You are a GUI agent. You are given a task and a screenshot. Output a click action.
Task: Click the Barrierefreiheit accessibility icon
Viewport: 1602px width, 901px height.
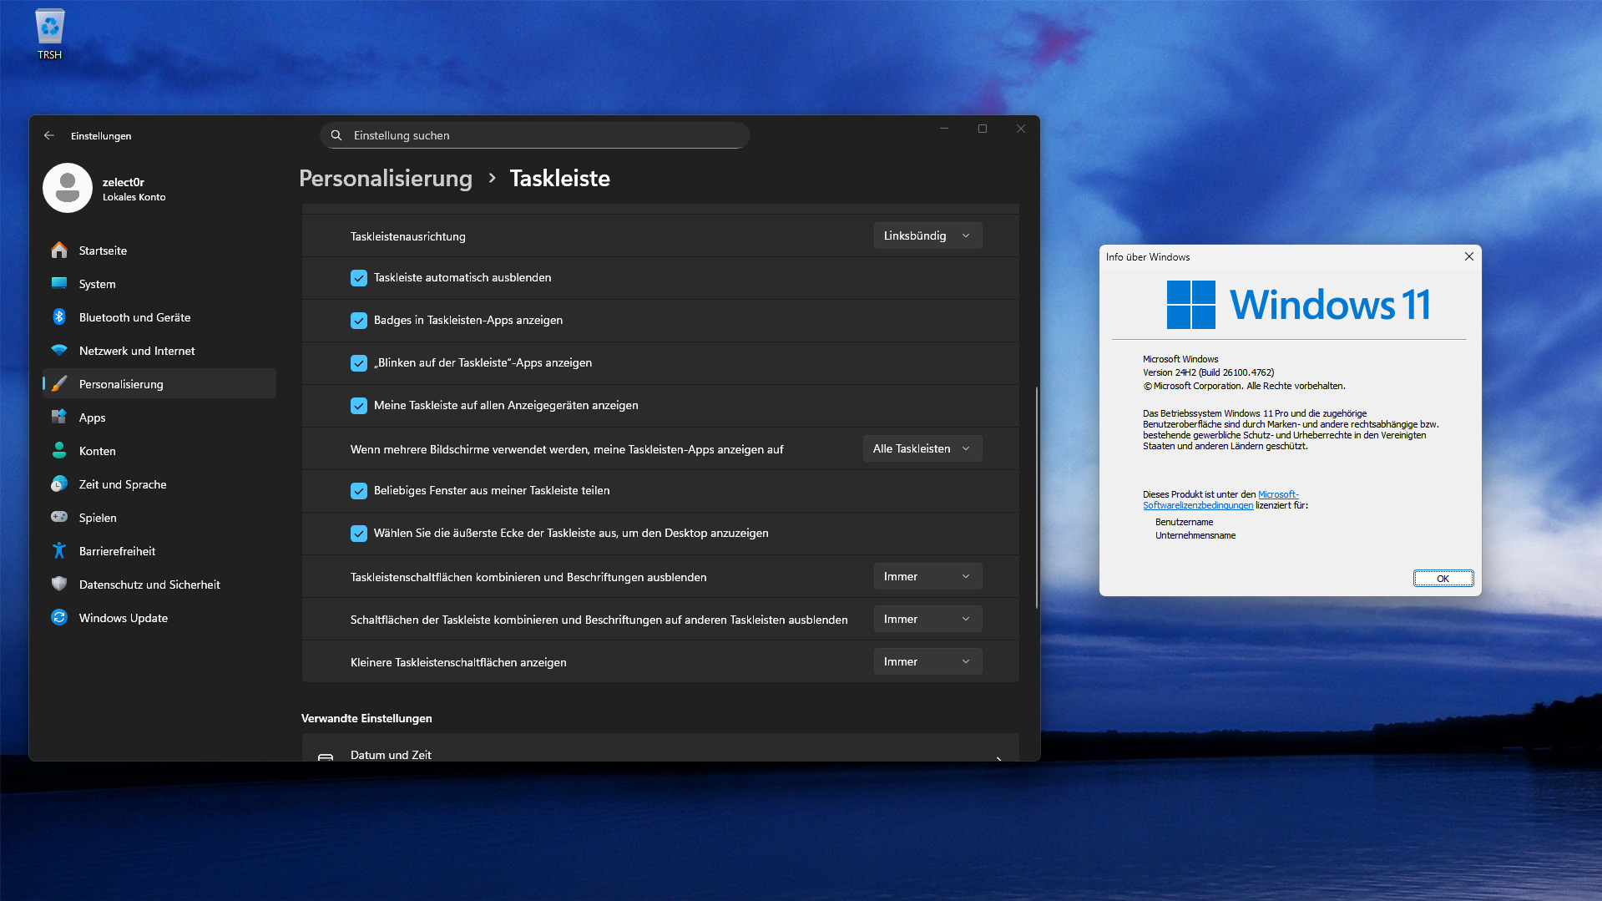[59, 551]
